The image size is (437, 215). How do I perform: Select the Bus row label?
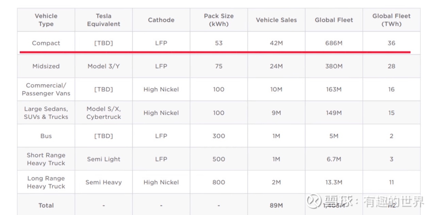pos(46,136)
